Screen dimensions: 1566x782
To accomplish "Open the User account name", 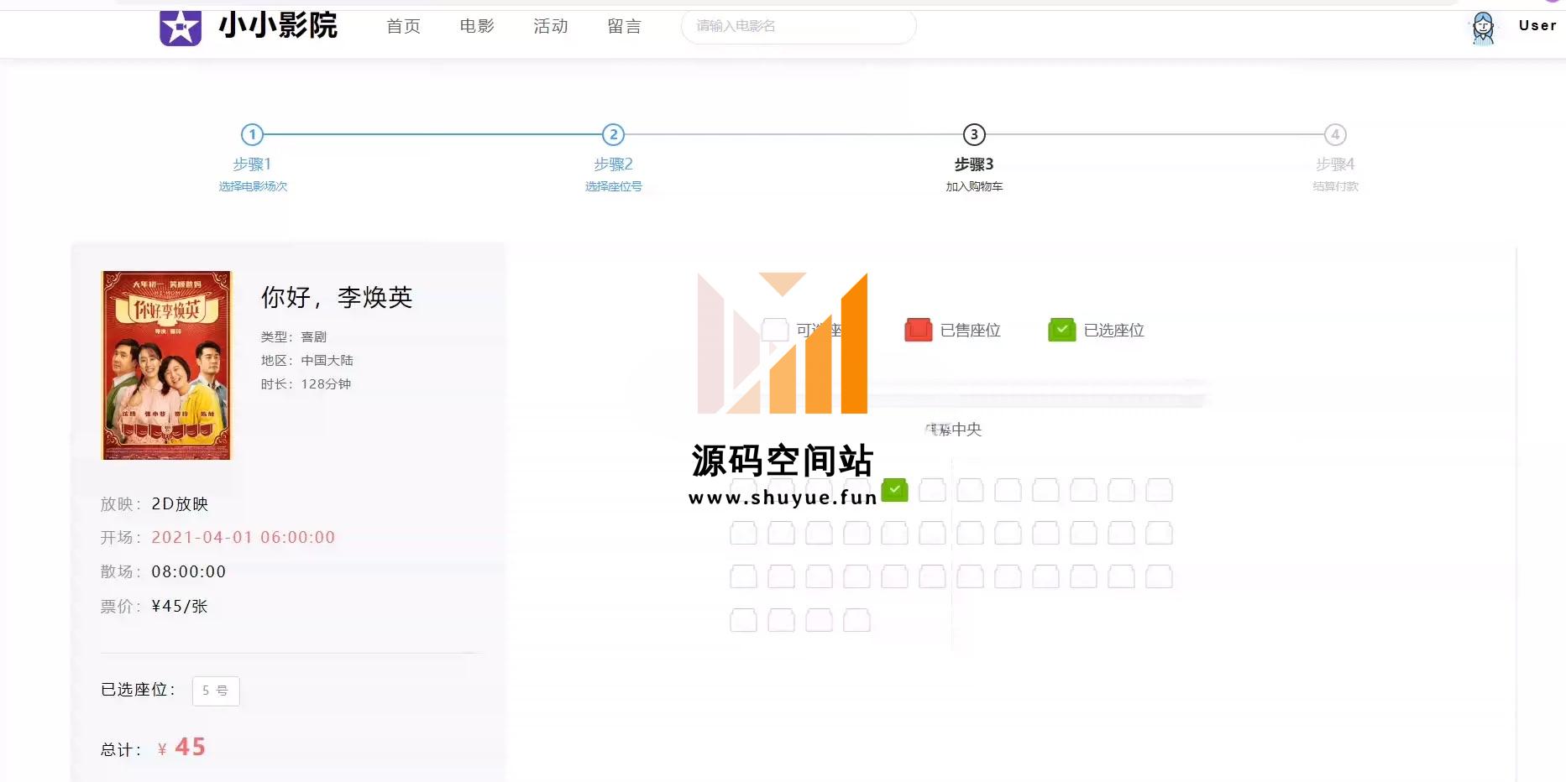I will pyautogui.click(x=1537, y=25).
